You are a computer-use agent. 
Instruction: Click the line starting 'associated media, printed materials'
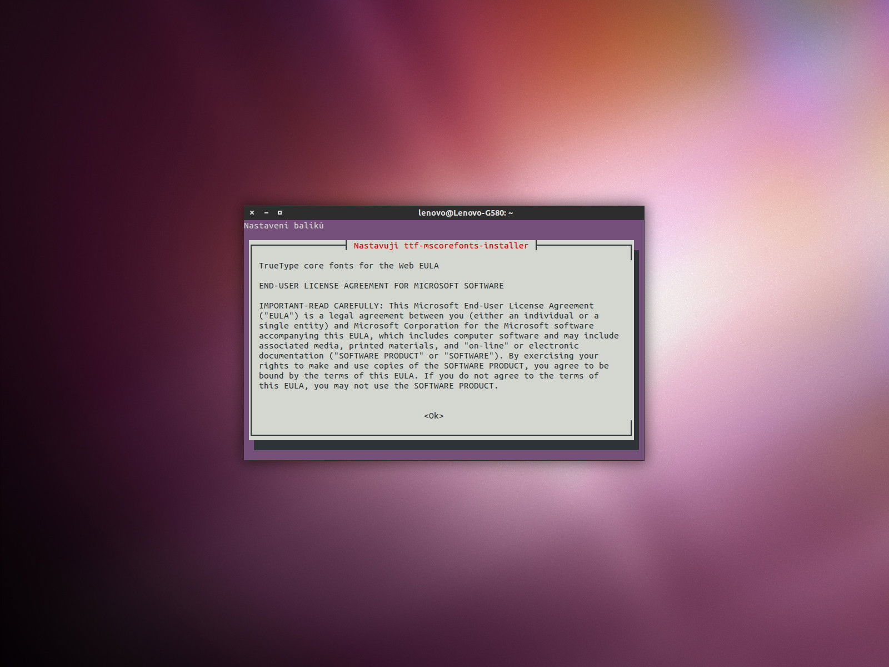pyautogui.click(x=419, y=346)
